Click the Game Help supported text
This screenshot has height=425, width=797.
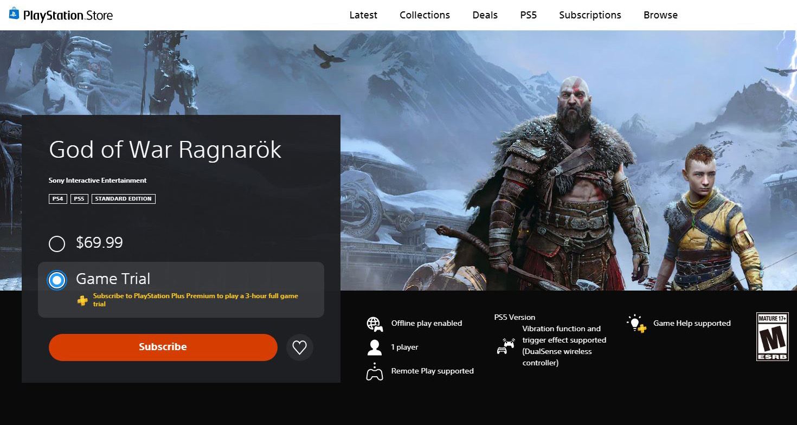pos(692,324)
